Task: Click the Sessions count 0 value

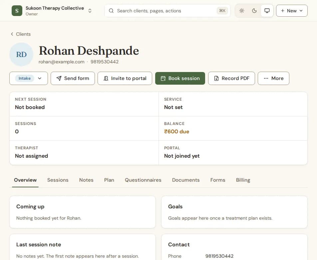Action: click(17, 132)
